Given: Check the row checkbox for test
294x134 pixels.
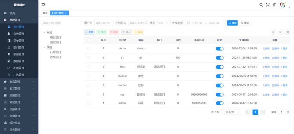Looking at the screenshot, I should coord(89,67).
